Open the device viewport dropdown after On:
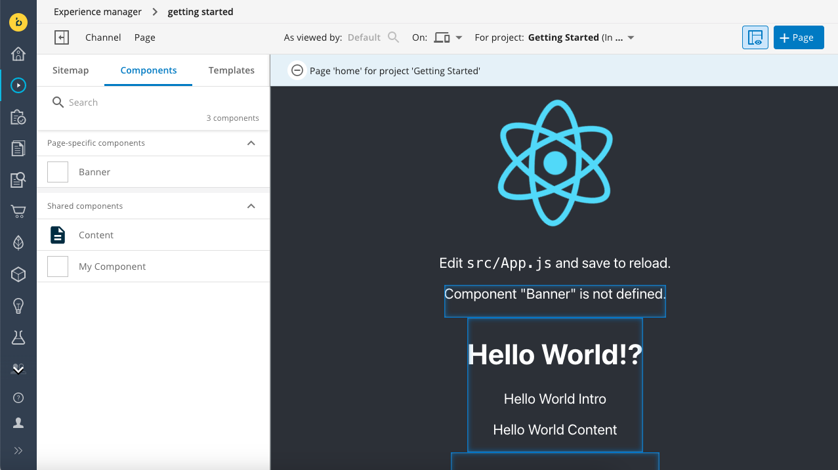 point(448,38)
